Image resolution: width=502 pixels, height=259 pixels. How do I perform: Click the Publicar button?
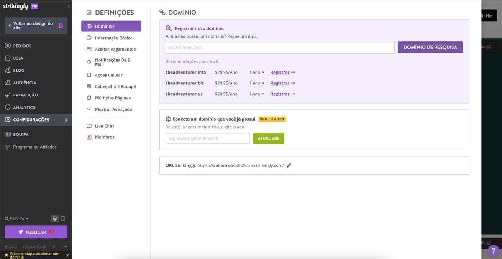[36, 232]
